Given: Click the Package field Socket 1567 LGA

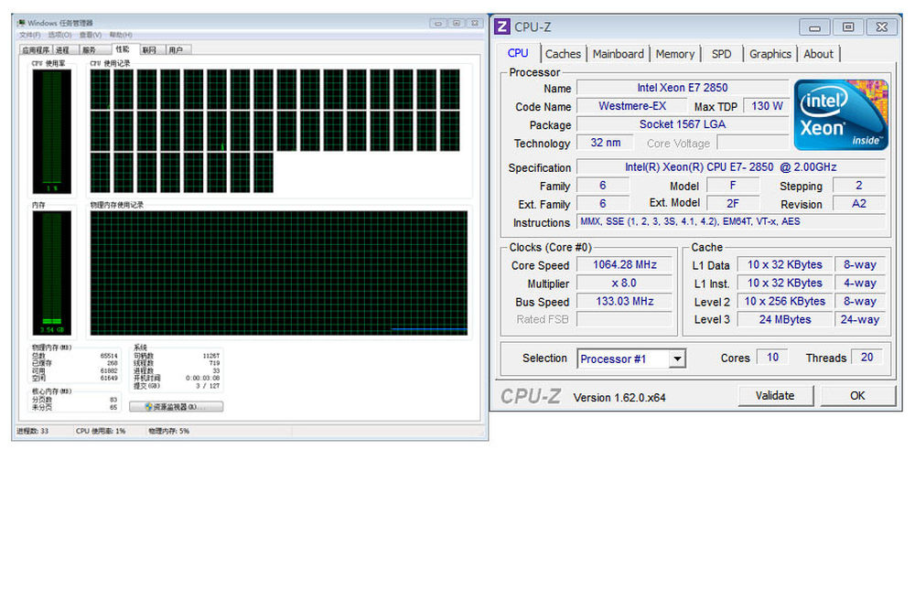Looking at the screenshot, I should click(x=683, y=124).
